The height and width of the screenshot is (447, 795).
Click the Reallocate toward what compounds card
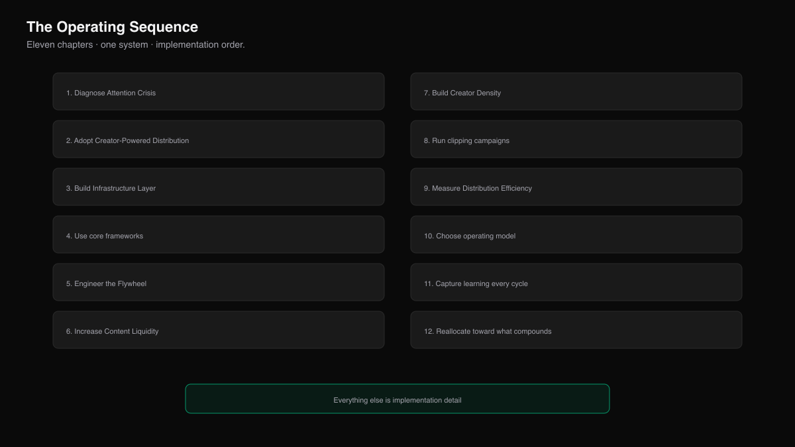[576, 330]
